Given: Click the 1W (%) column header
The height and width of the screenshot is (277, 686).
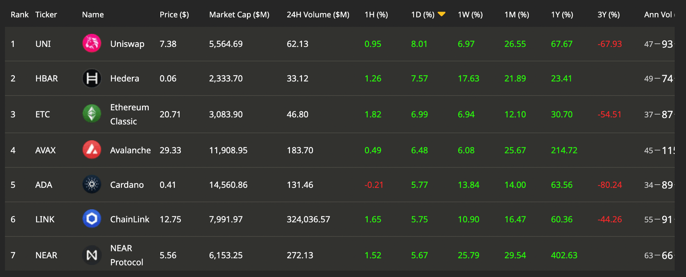Looking at the screenshot, I should tap(470, 15).
